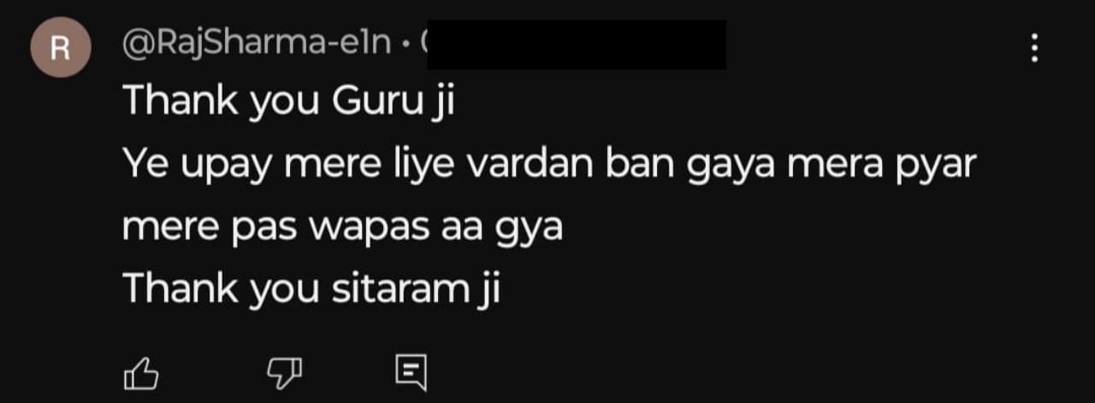1095x403 pixels.
Task: Select the 'Thank you Guru ji' line
Action: pyautogui.click(x=288, y=102)
